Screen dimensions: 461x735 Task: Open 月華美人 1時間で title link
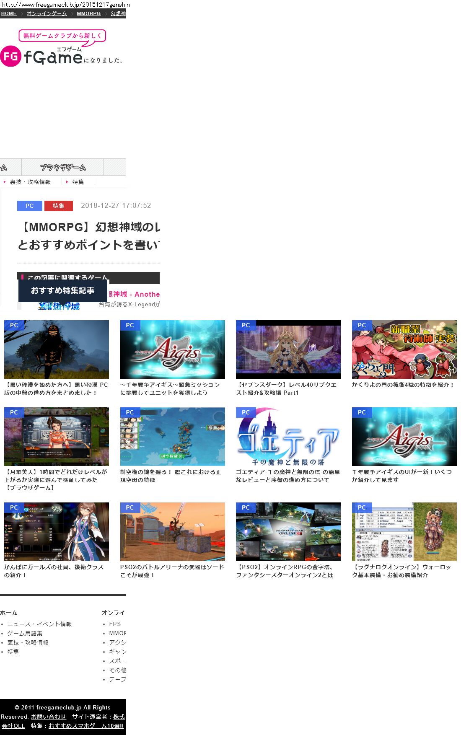pos(56,480)
